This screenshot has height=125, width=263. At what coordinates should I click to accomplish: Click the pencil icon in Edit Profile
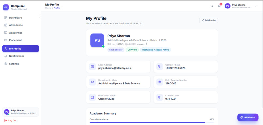(203, 20)
